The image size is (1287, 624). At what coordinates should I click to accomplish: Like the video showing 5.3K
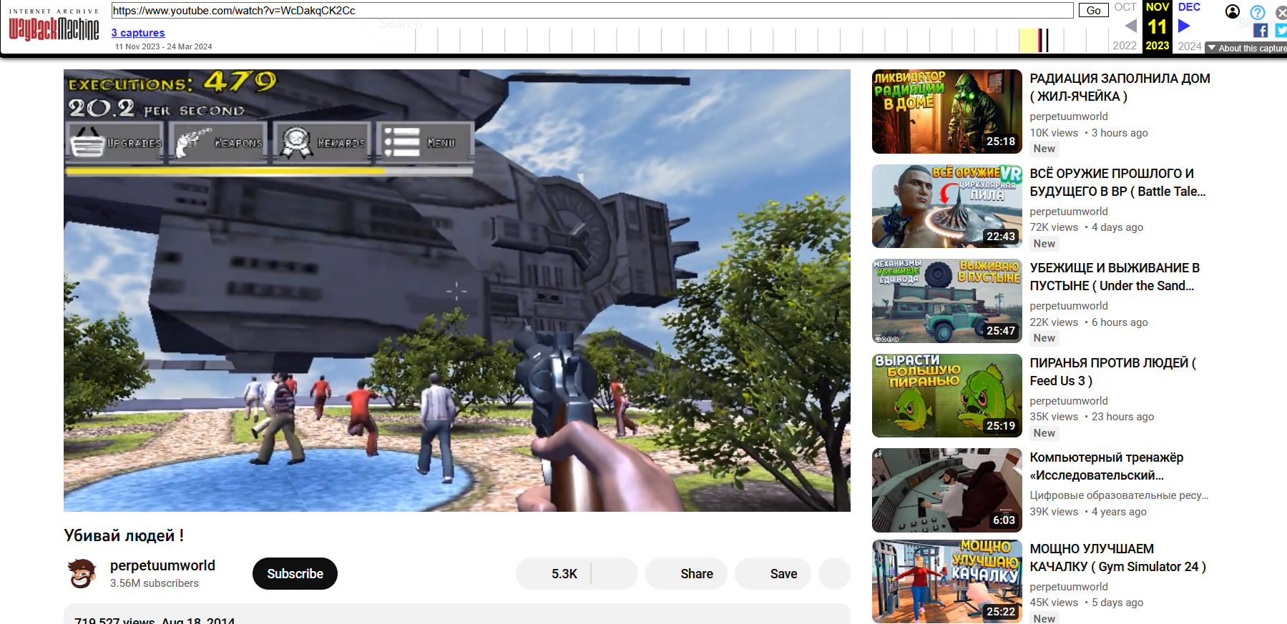tap(554, 574)
